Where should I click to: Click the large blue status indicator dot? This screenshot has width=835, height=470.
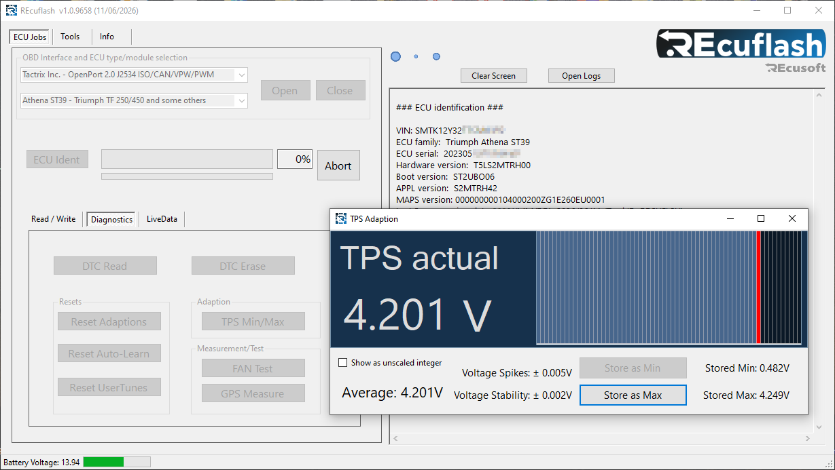[395, 57]
